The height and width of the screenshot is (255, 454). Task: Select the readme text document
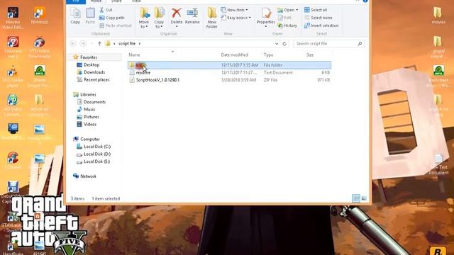(x=143, y=72)
